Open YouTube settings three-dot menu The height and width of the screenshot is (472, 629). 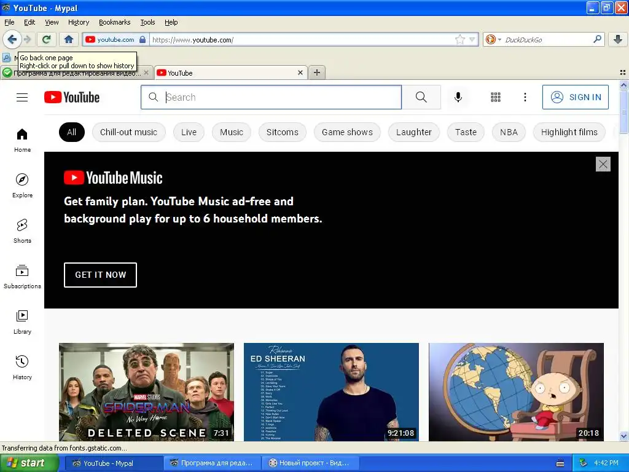pyautogui.click(x=525, y=97)
